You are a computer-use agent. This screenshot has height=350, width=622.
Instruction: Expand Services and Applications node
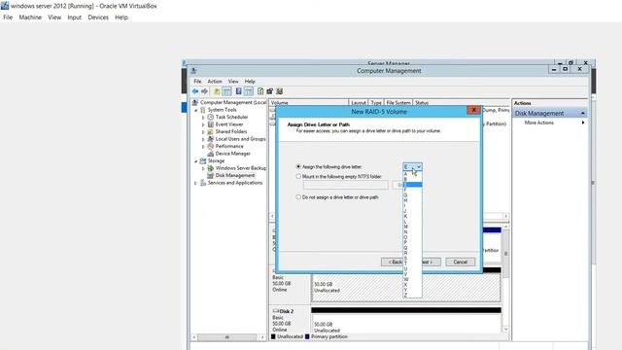(196, 184)
